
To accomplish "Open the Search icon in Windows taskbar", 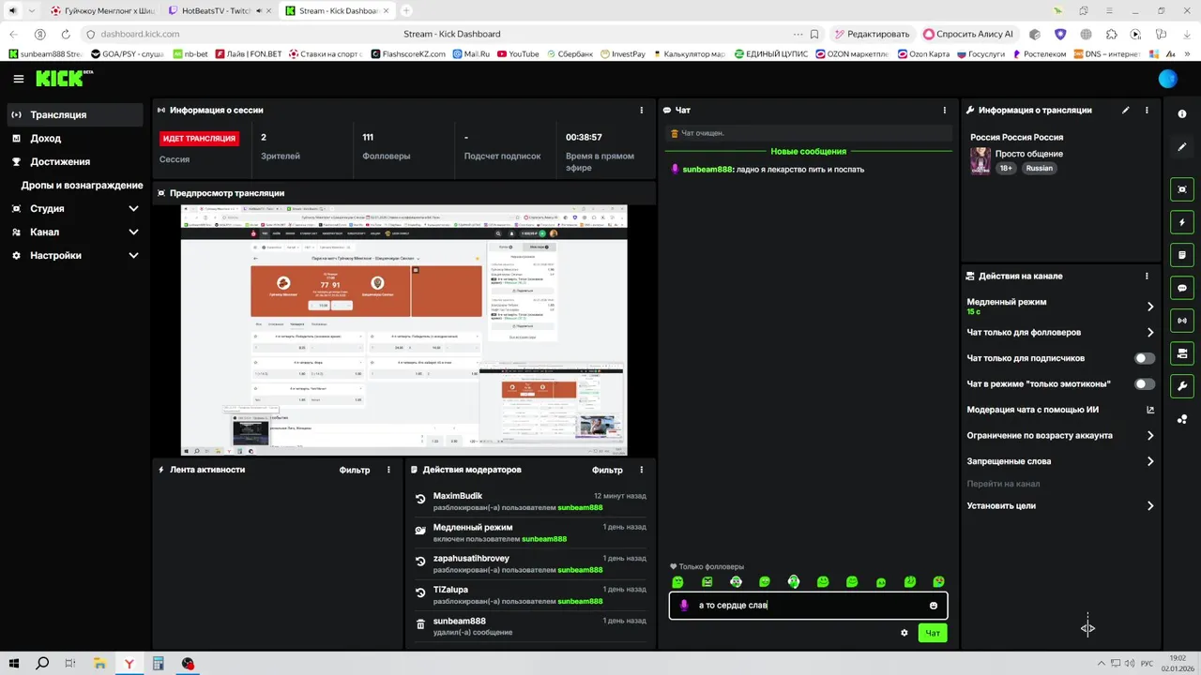I will point(42,664).
